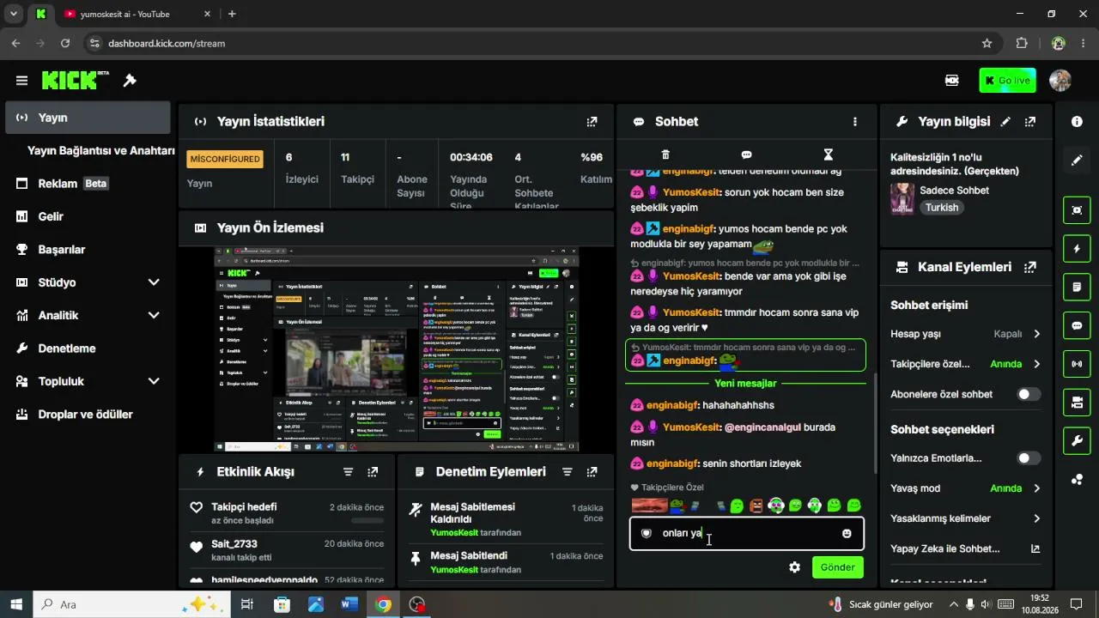Viewport: 1099px width, 618px height.
Task: Toggle Yalnızca Emotlarla switch
Action: pyautogui.click(x=1029, y=458)
